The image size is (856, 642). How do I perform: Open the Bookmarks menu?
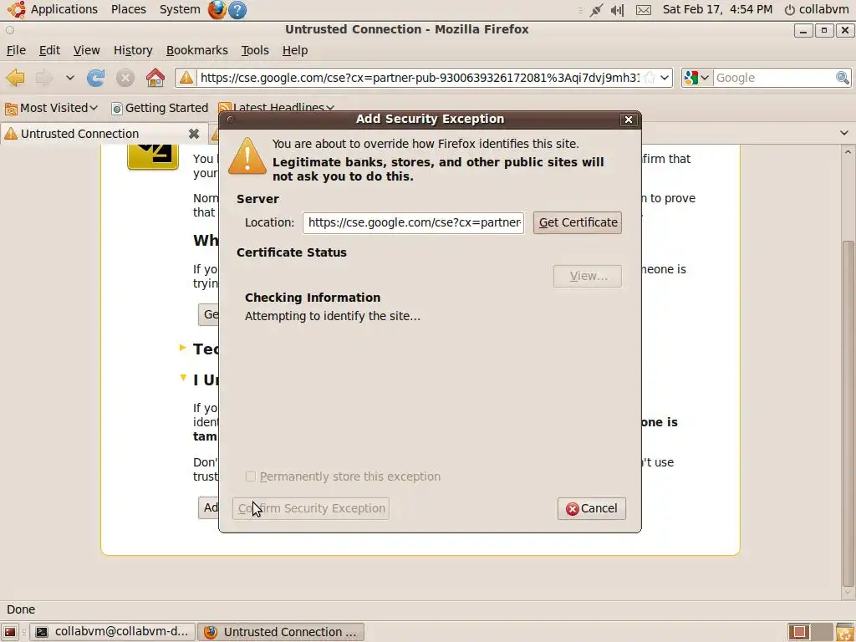pyautogui.click(x=196, y=50)
